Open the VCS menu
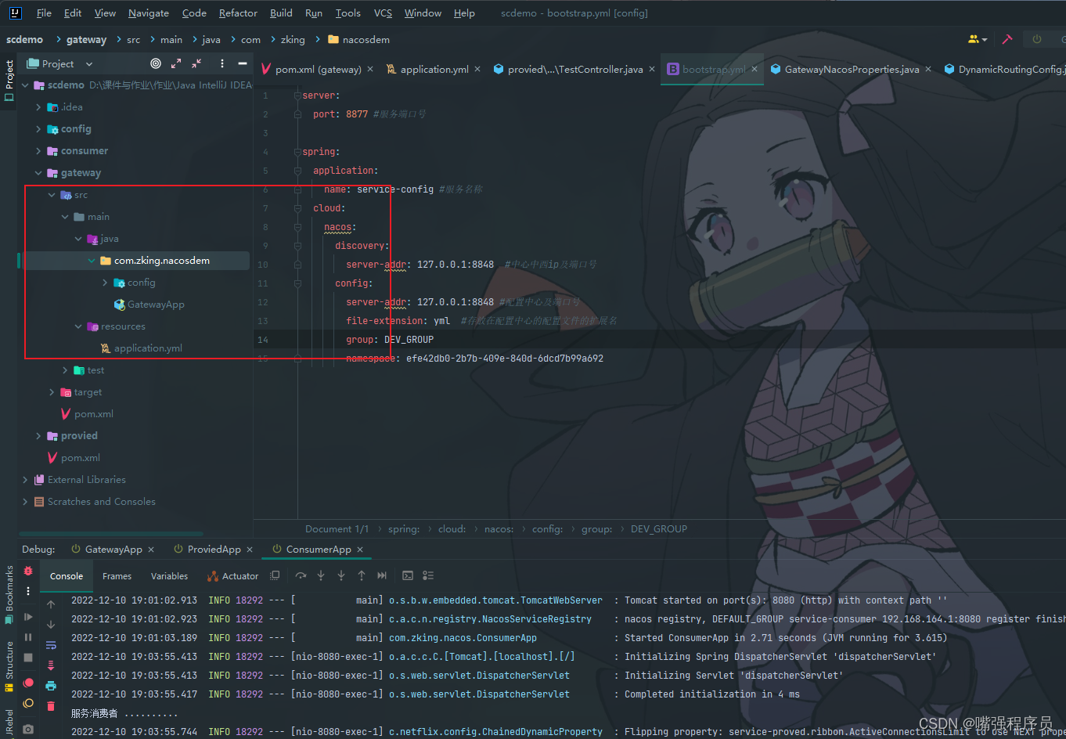The image size is (1066, 739). pyautogui.click(x=383, y=13)
